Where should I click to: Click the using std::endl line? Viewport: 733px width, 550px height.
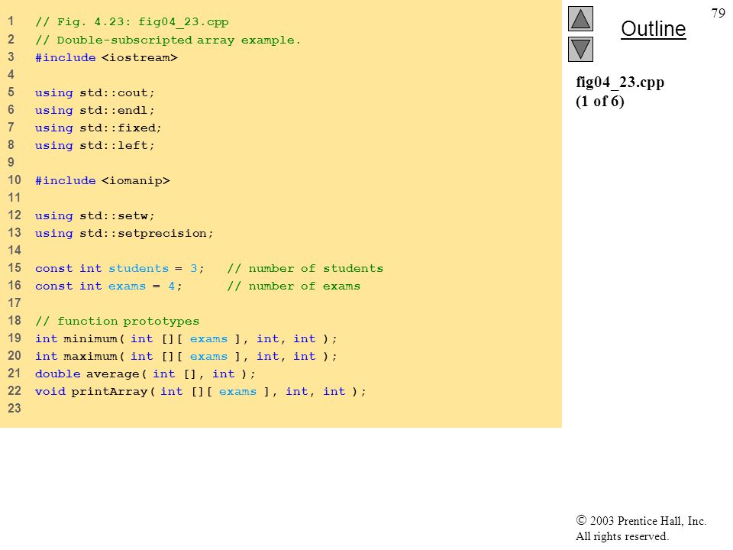(95, 110)
